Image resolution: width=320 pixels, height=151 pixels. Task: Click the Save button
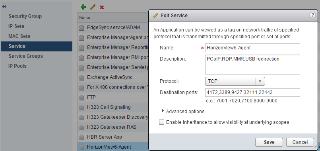tap(269, 142)
